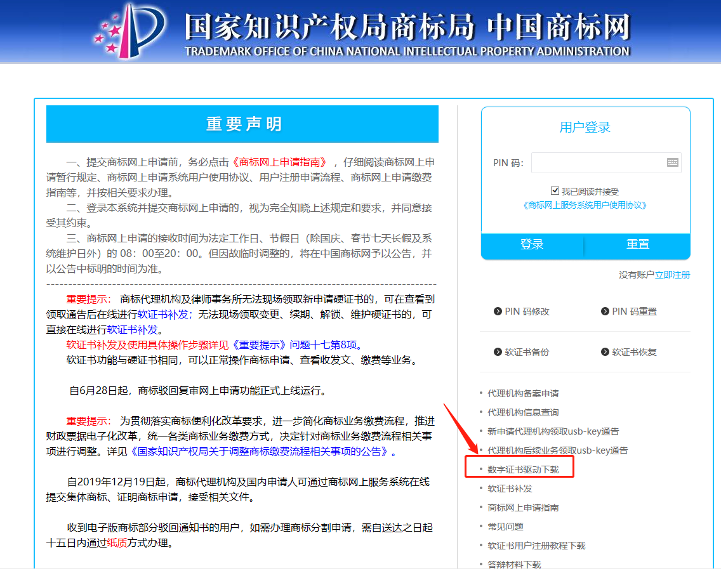The width and height of the screenshot is (721, 571).
Task: Open the 软证书备份 link
Action: pyautogui.click(x=527, y=351)
